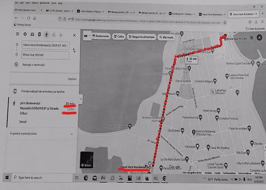Open Opțiuni route options
The height and width of the screenshot is (190, 266).
(x=72, y=79)
